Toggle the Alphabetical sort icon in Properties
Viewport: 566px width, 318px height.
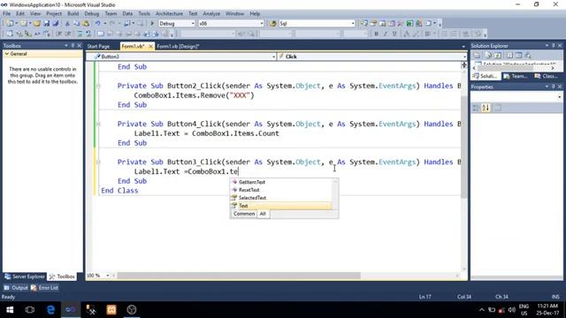pos(486,108)
